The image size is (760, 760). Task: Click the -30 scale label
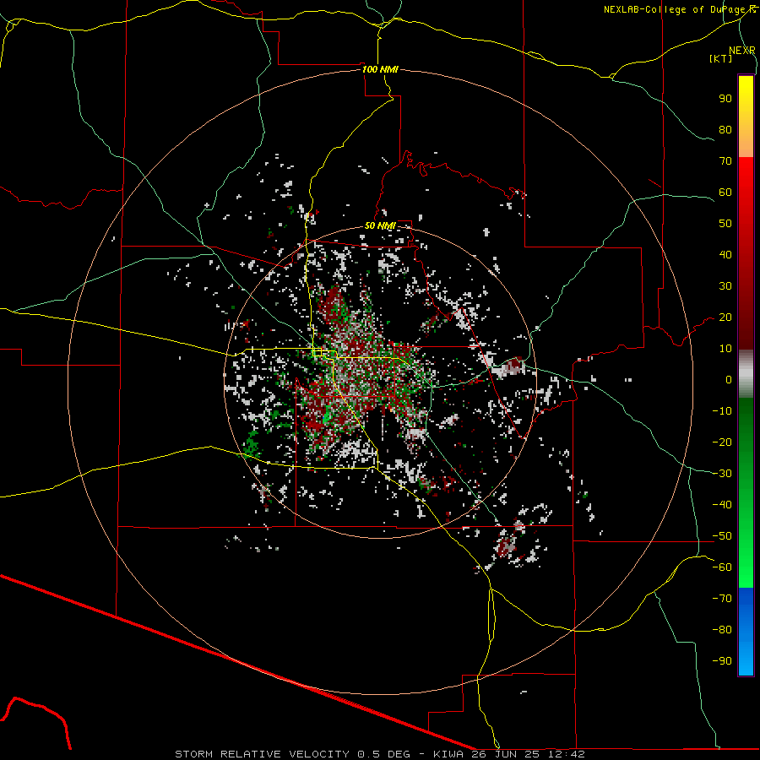pyautogui.click(x=722, y=474)
